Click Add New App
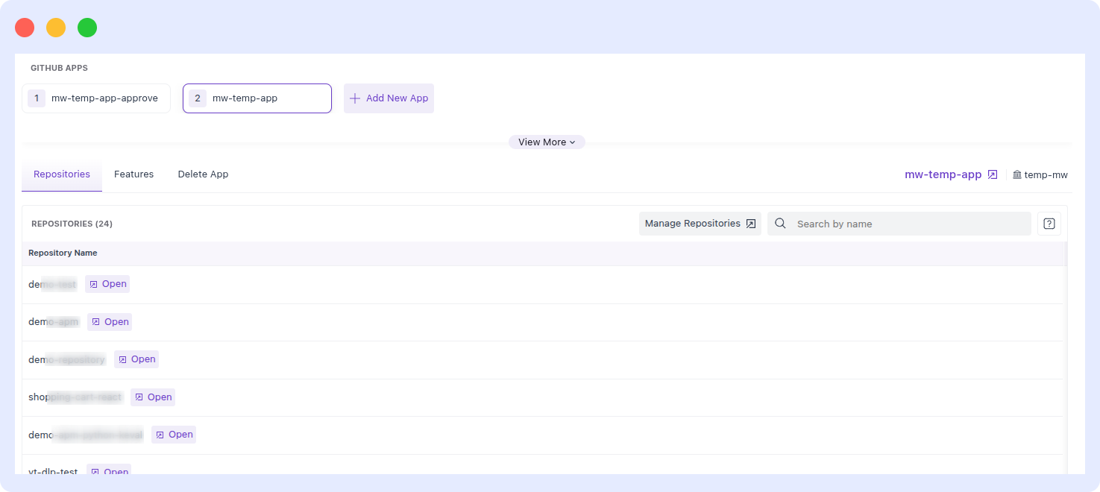The height and width of the screenshot is (492, 1100). tap(389, 98)
